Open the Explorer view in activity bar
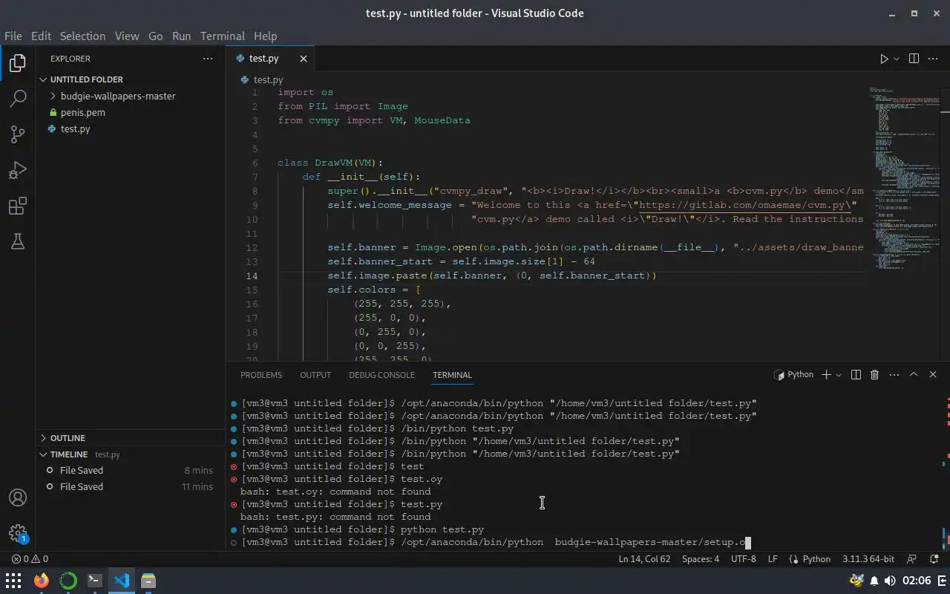Image resolution: width=950 pixels, height=594 pixels. pyautogui.click(x=18, y=62)
